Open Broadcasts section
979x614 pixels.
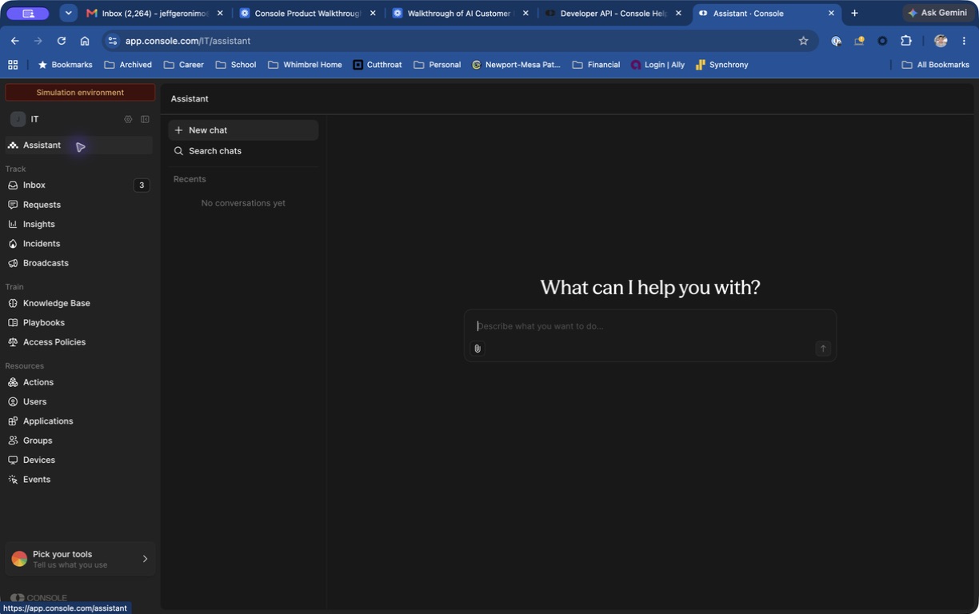(x=78, y=263)
